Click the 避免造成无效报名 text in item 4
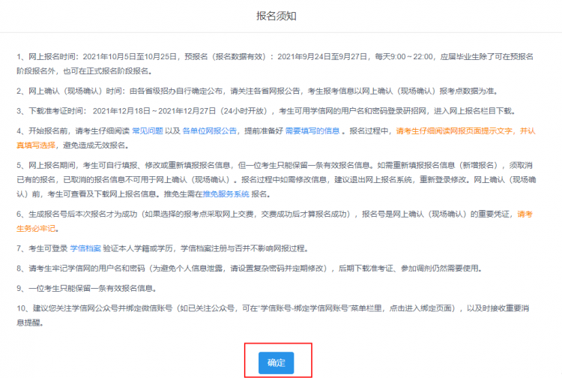The image size is (562, 378). click(94, 145)
